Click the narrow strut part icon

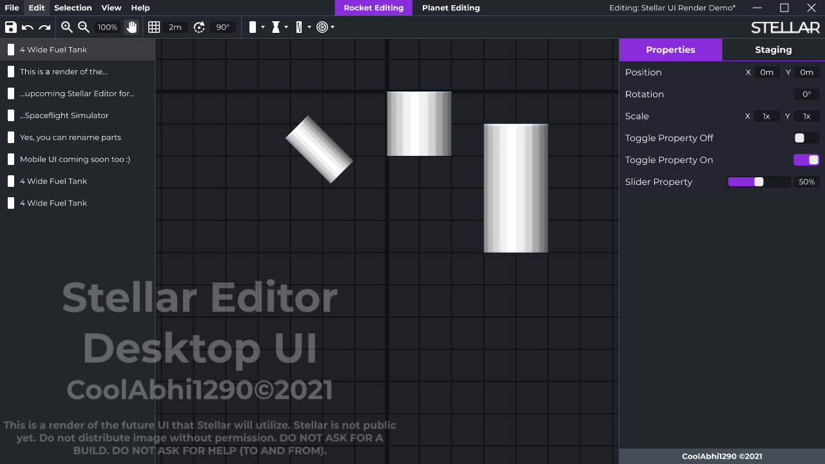coord(299,27)
